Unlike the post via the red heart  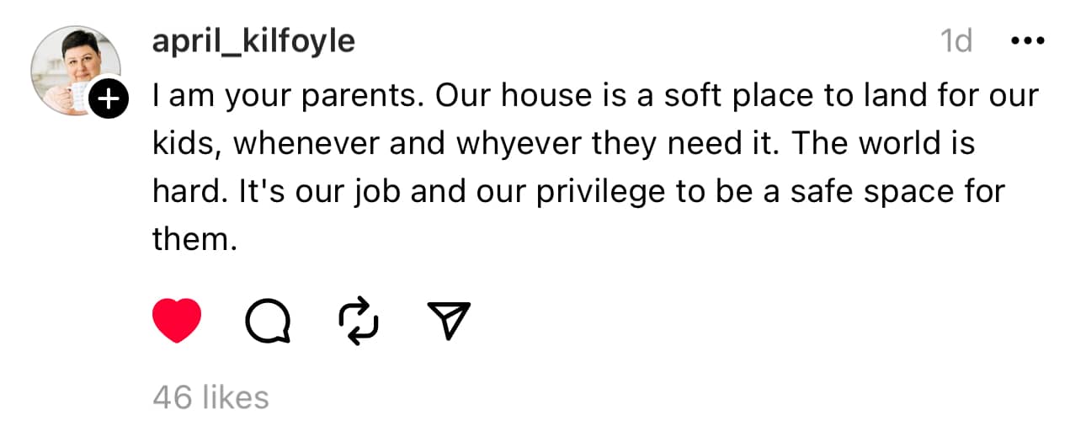click(x=177, y=321)
